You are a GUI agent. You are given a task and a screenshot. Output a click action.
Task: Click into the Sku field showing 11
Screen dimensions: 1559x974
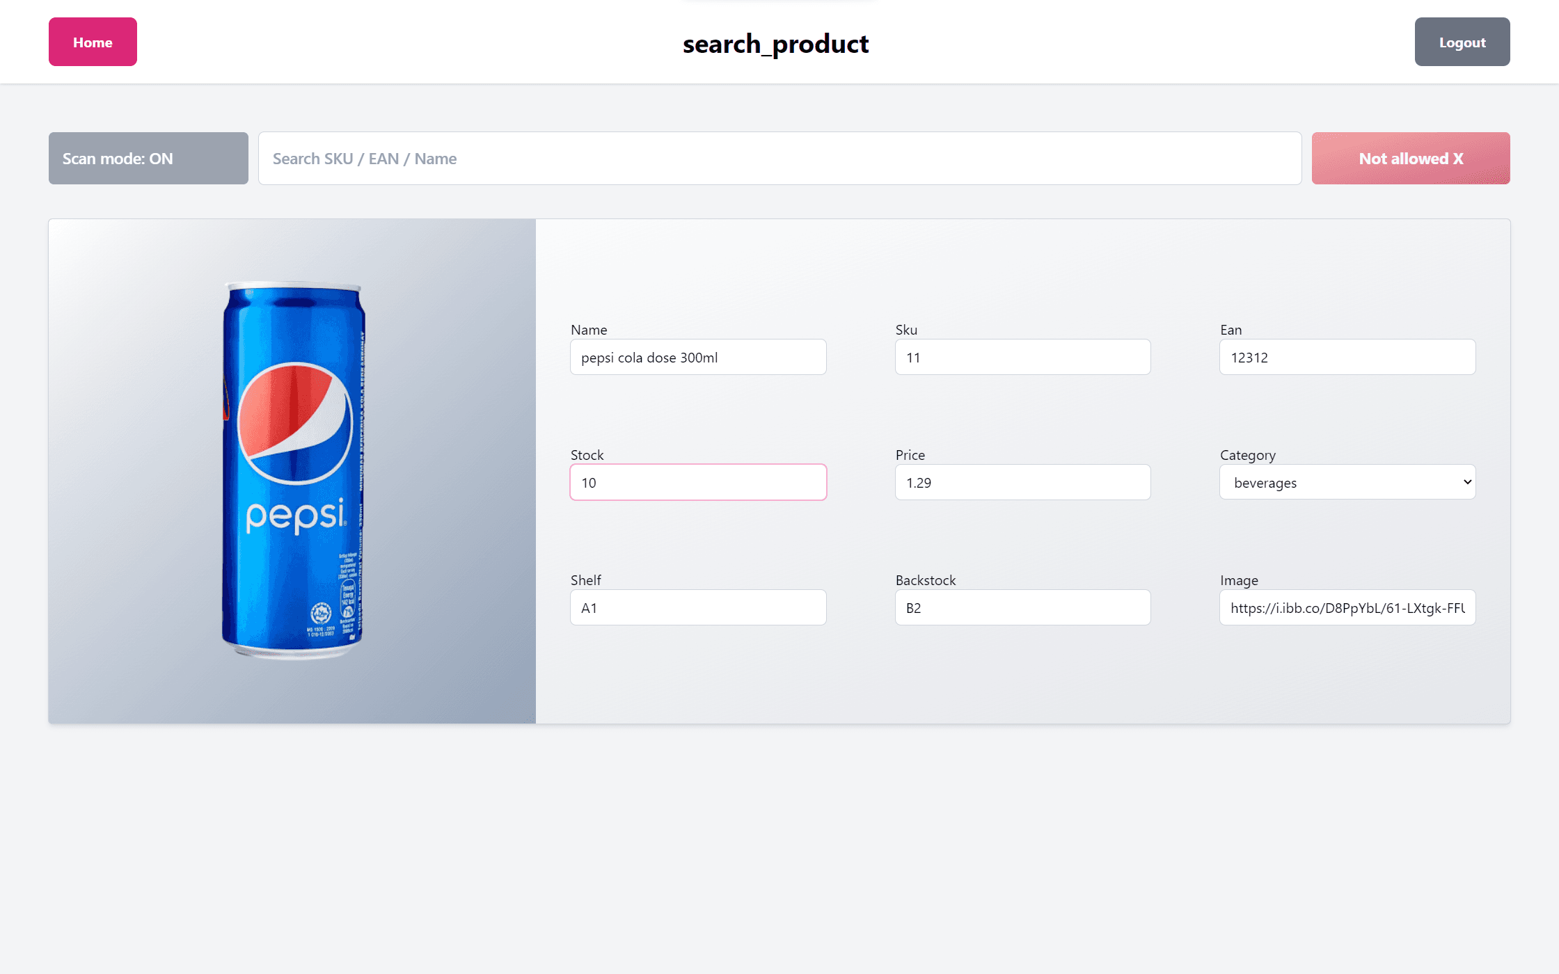pos(1022,357)
